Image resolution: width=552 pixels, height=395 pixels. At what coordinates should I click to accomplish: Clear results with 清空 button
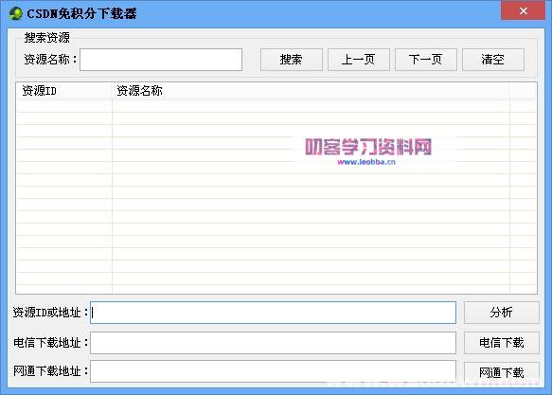(x=493, y=60)
